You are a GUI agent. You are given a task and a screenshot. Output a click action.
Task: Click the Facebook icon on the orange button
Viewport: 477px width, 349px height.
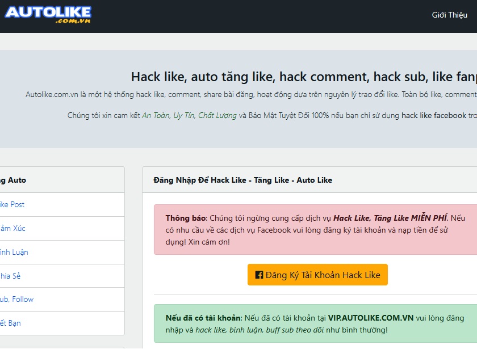tap(259, 275)
